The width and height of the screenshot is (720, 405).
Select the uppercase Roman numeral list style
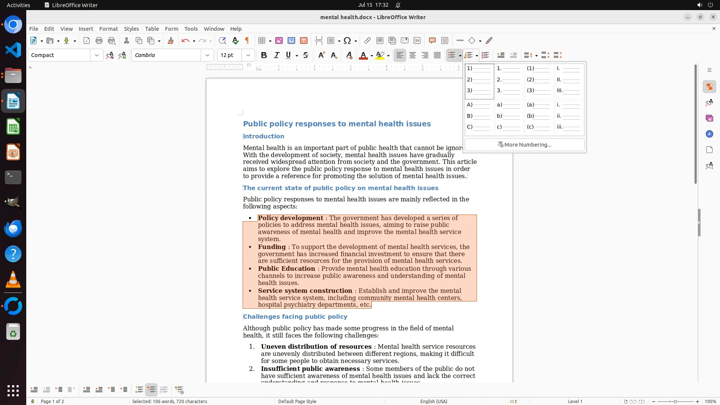569,80
